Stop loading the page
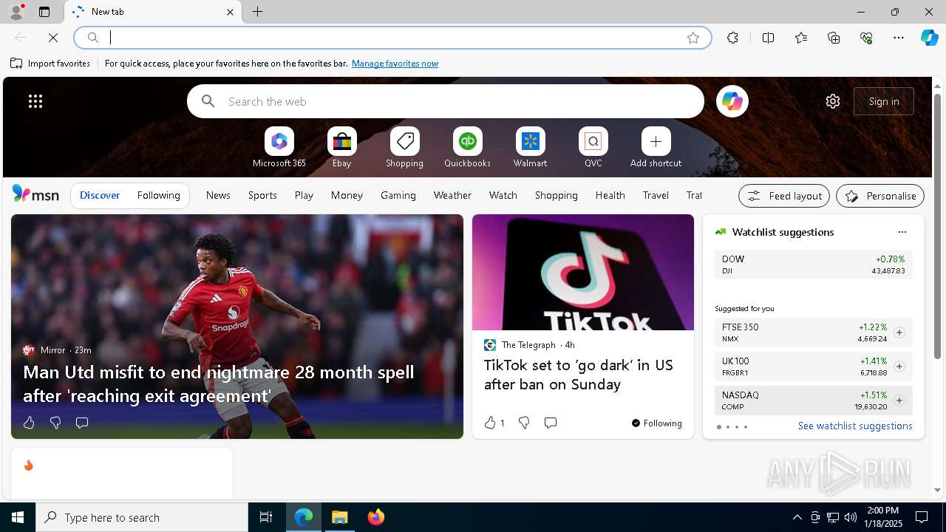 tap(53, 38)
